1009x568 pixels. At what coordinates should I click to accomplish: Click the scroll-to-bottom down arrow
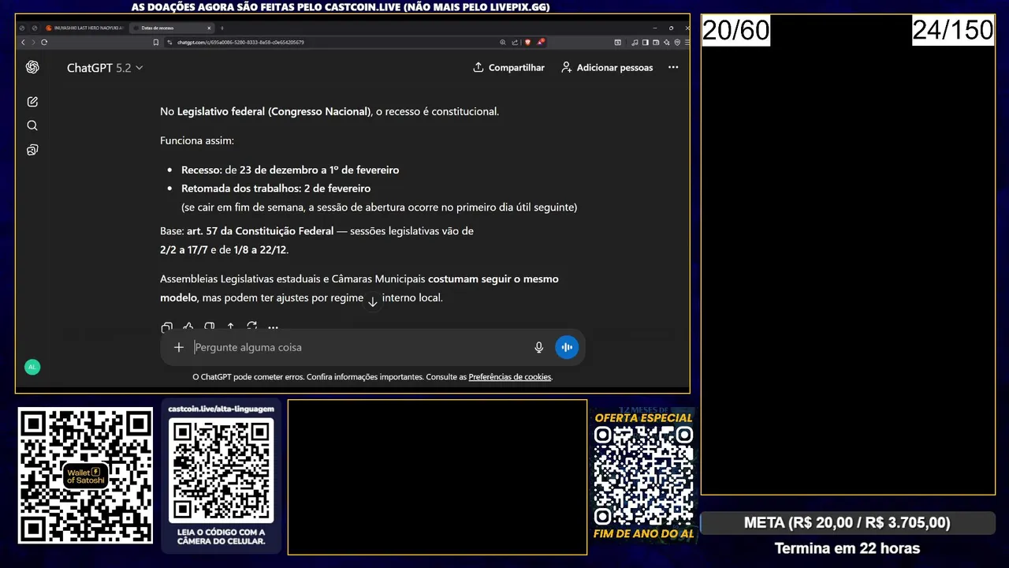click(373, 301)
